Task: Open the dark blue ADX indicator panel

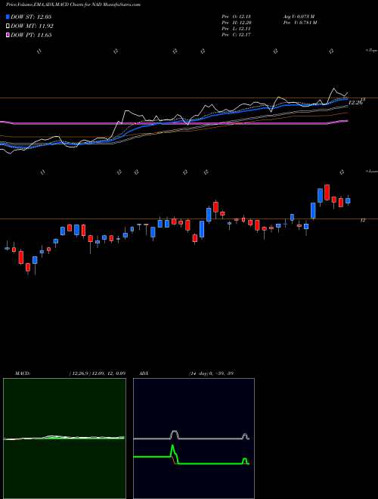Action: [x=194, y=439]
